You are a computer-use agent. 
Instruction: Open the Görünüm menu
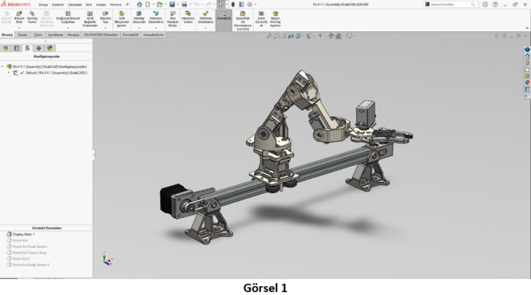tap(74, 4)
